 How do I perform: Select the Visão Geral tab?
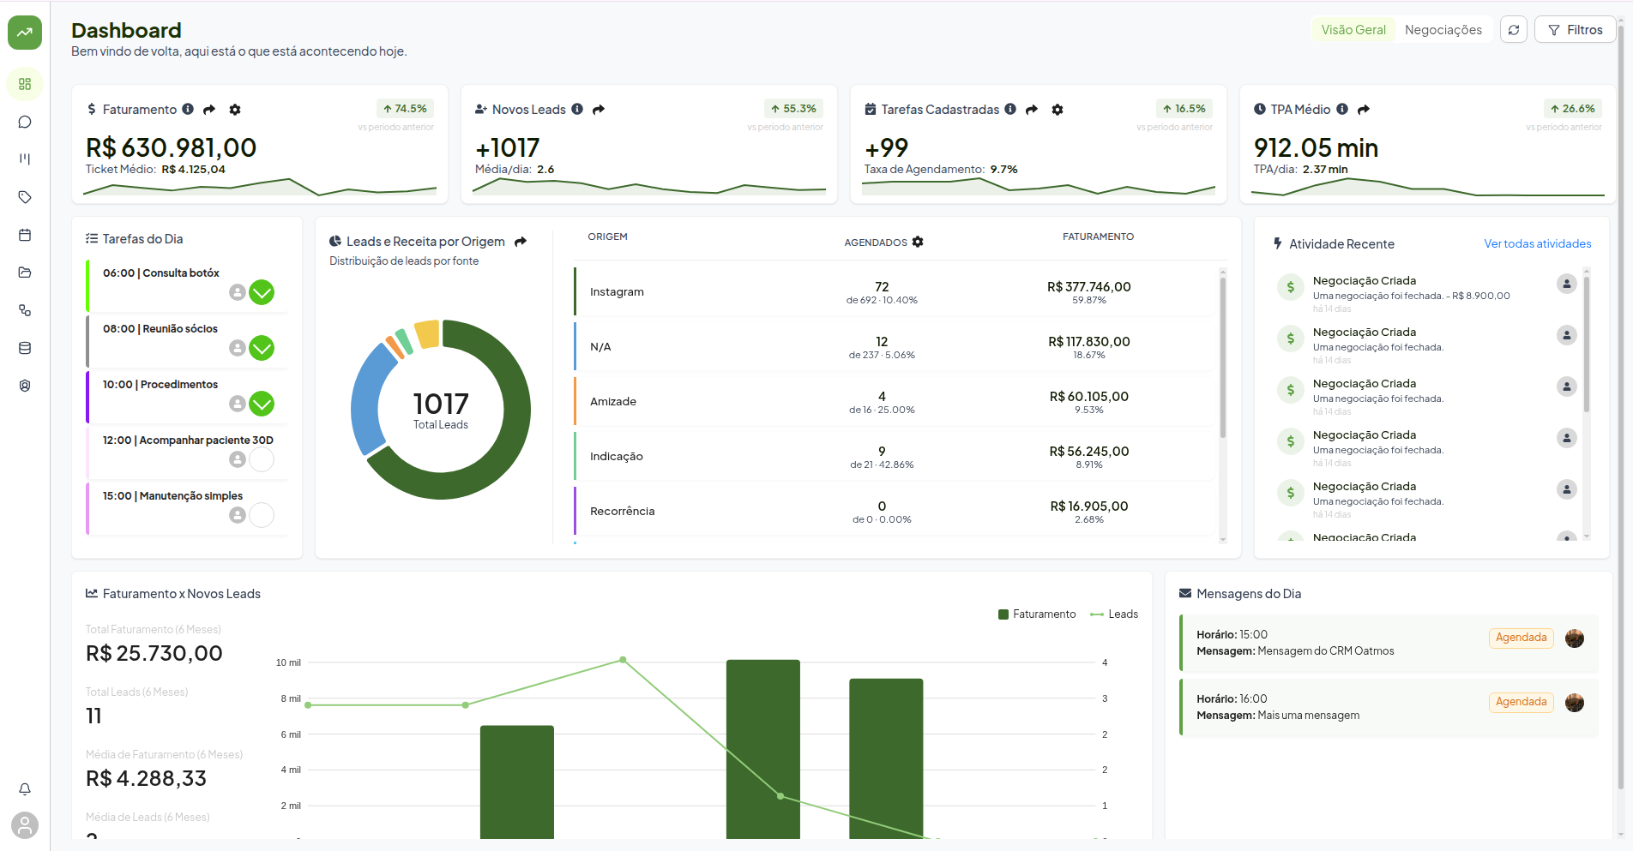point(1353,30)
